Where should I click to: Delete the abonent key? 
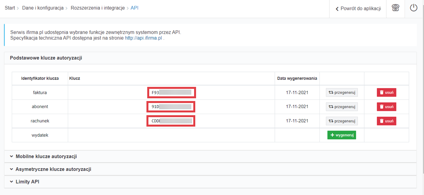pyautogui.click(x=386, y=107)
